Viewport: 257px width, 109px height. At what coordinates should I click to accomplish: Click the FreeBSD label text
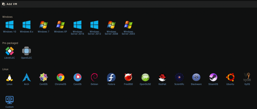click(128, 84)
